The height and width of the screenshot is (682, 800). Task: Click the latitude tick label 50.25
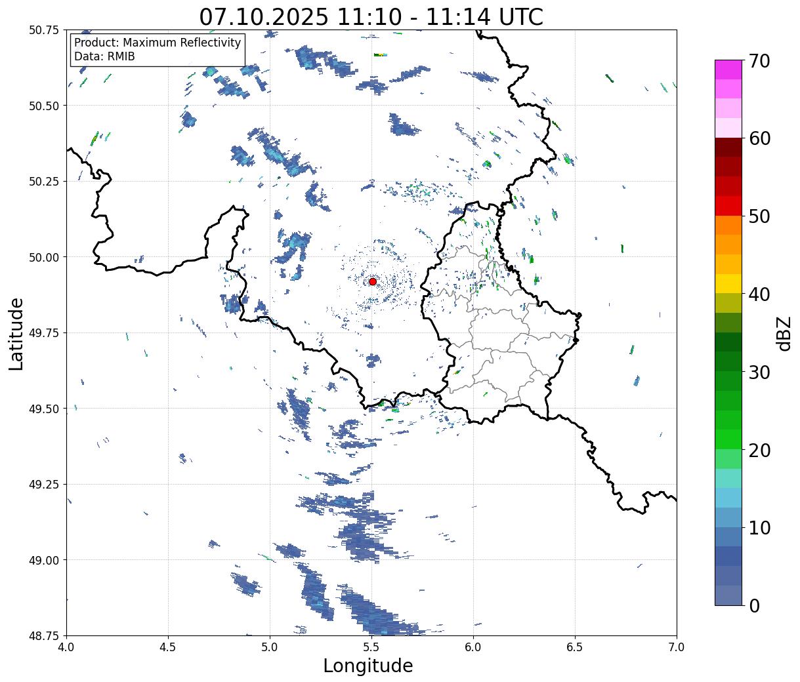pos(43,181)
